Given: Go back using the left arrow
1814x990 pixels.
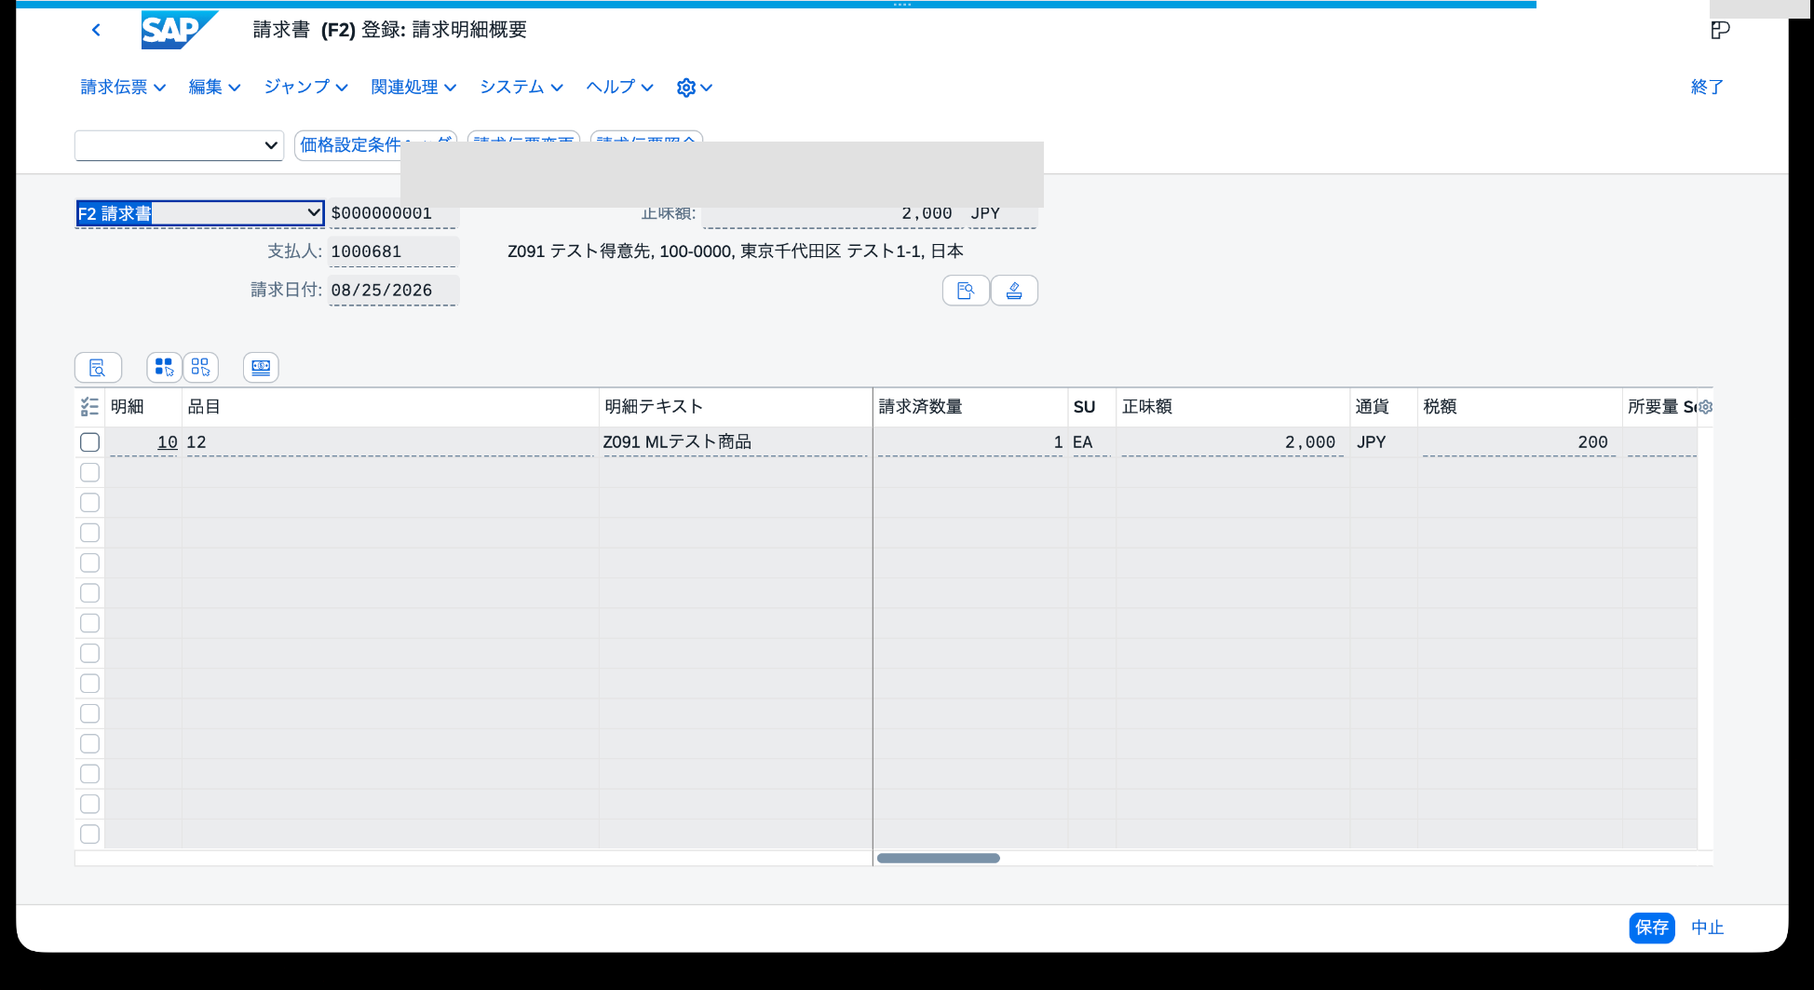Looking at the screenshot, I should click(x=96, y=30).
